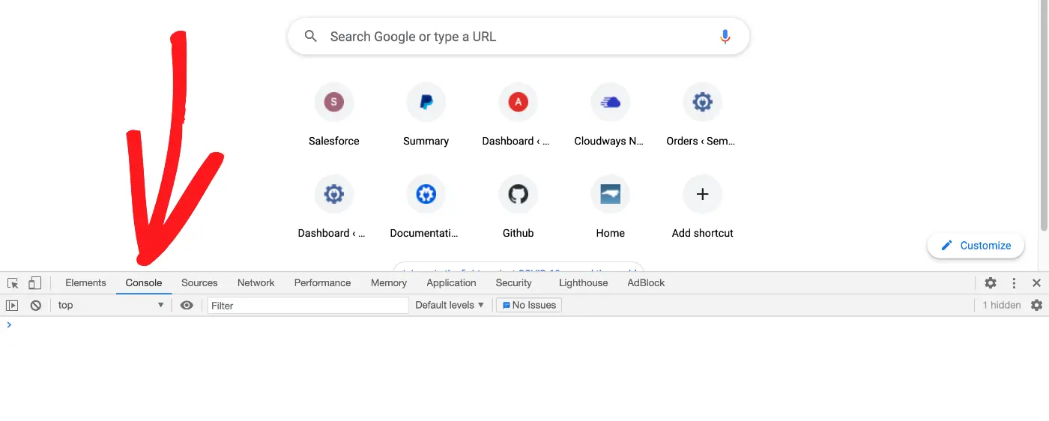Create live expression with eye icon

coord(187,305)
